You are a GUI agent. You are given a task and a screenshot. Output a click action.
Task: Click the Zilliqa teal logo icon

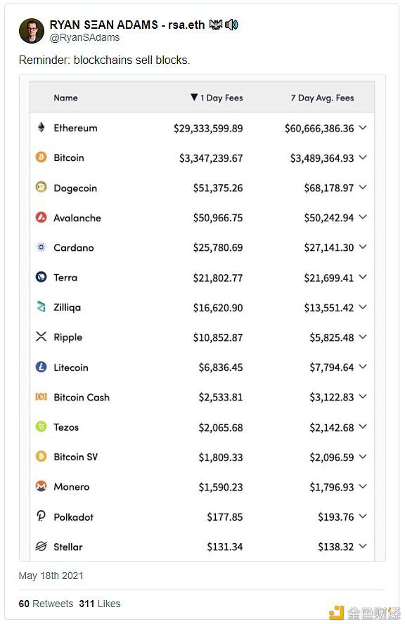tap(41, 307)
